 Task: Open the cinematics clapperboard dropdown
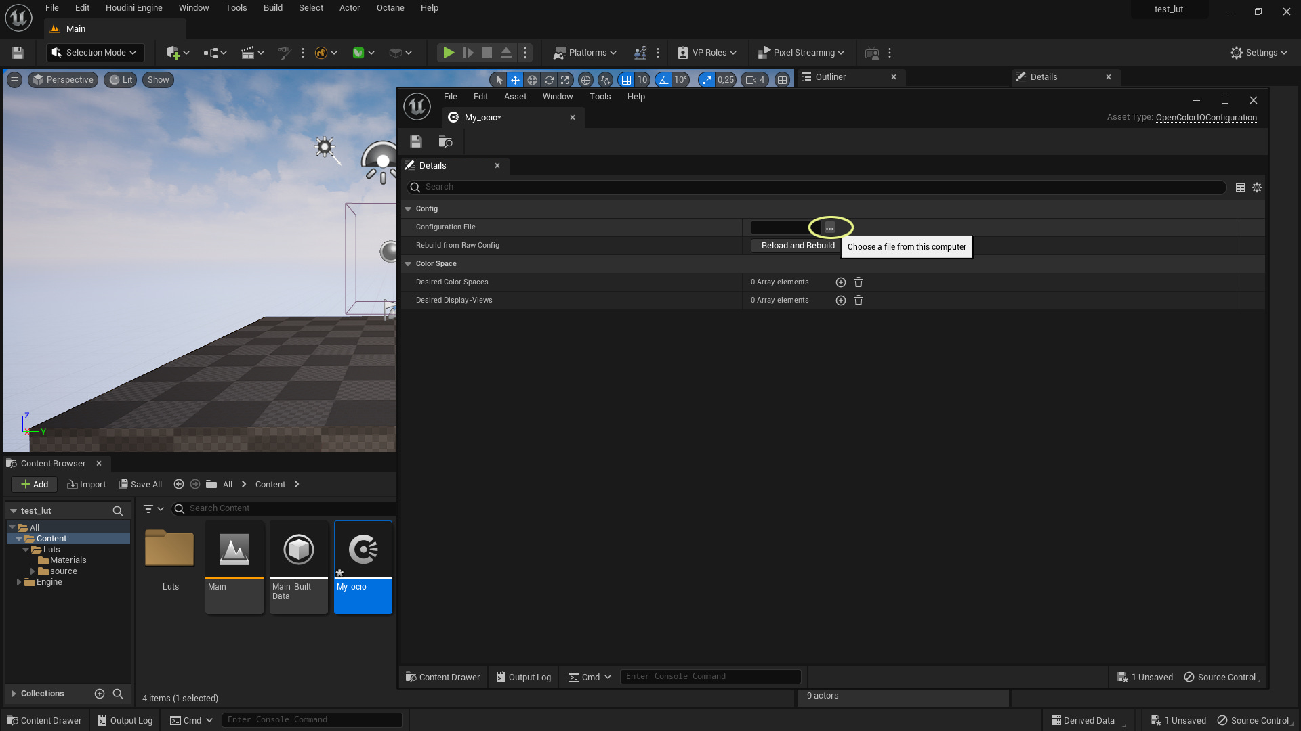click(252, 53)
